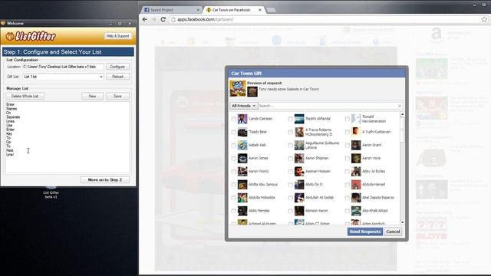Viewport: 491px width, 276px height.
Task: Close the Car Town on Facebook tab
Action: tap(260, 10)
